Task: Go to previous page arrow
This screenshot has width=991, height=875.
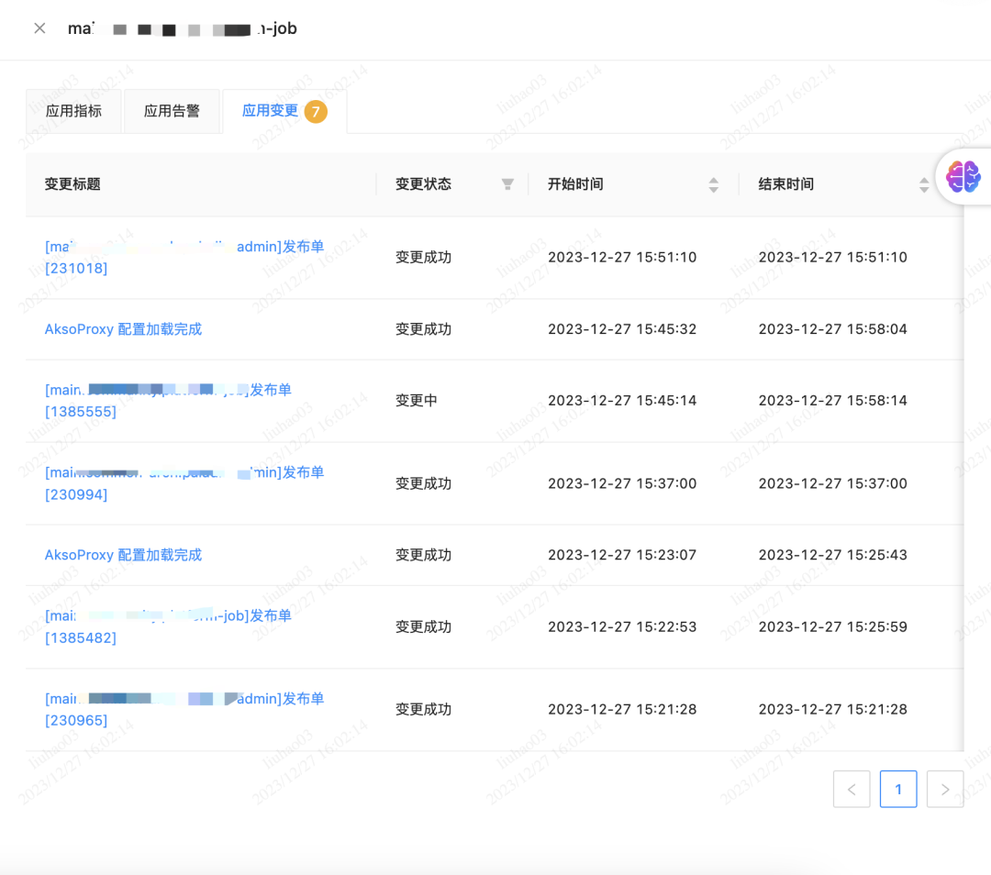Action: pos(852,789)
